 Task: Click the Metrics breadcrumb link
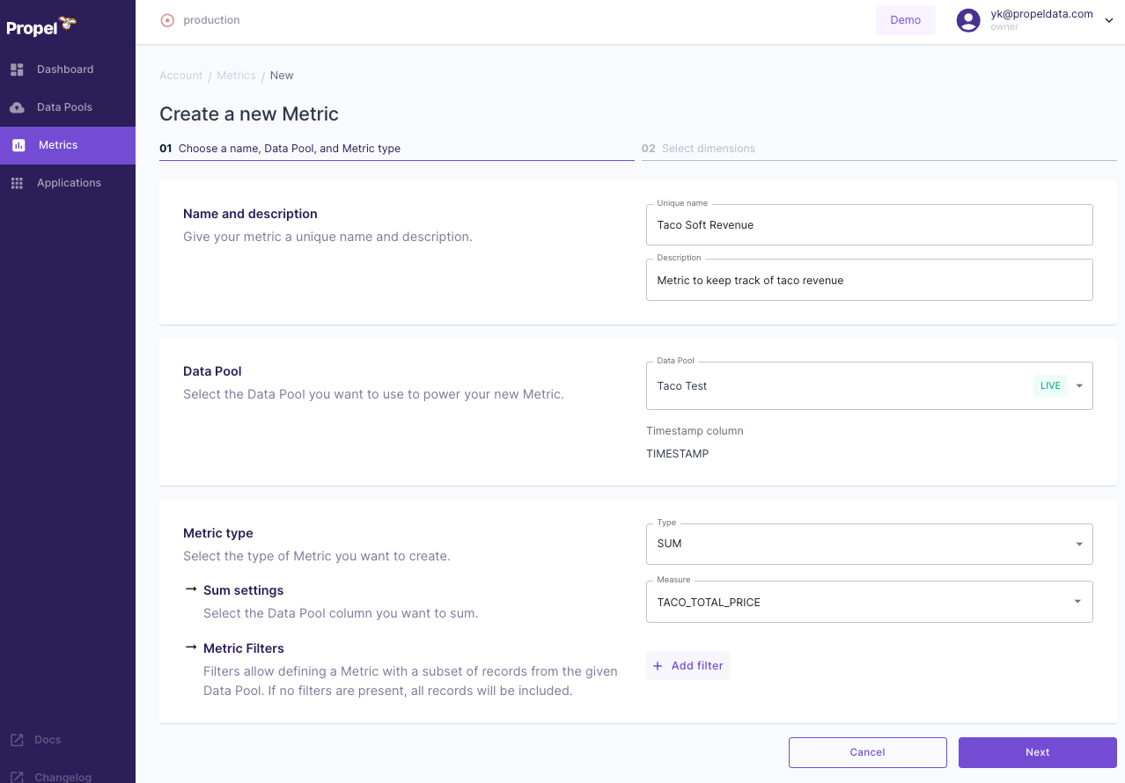pyautogui.click(x=236, y=76)
